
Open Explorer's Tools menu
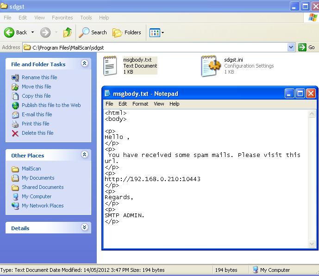coord(86,18)
